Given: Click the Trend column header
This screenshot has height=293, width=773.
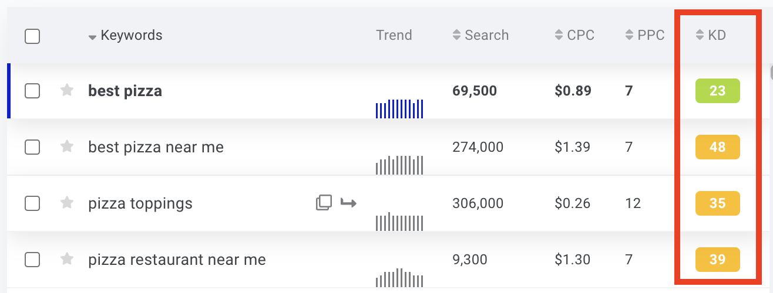Looking at the screenshot, I should point(394,35).
